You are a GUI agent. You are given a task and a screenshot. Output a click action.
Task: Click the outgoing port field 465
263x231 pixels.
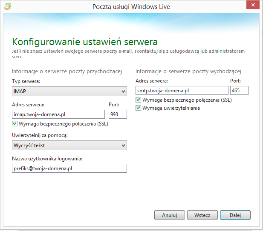(240, 91)
